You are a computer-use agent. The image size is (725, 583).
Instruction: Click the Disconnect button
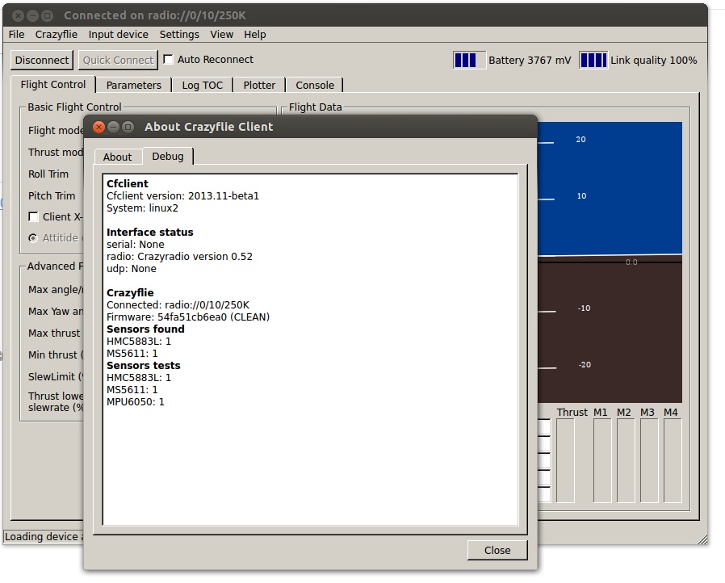point(42,60)
